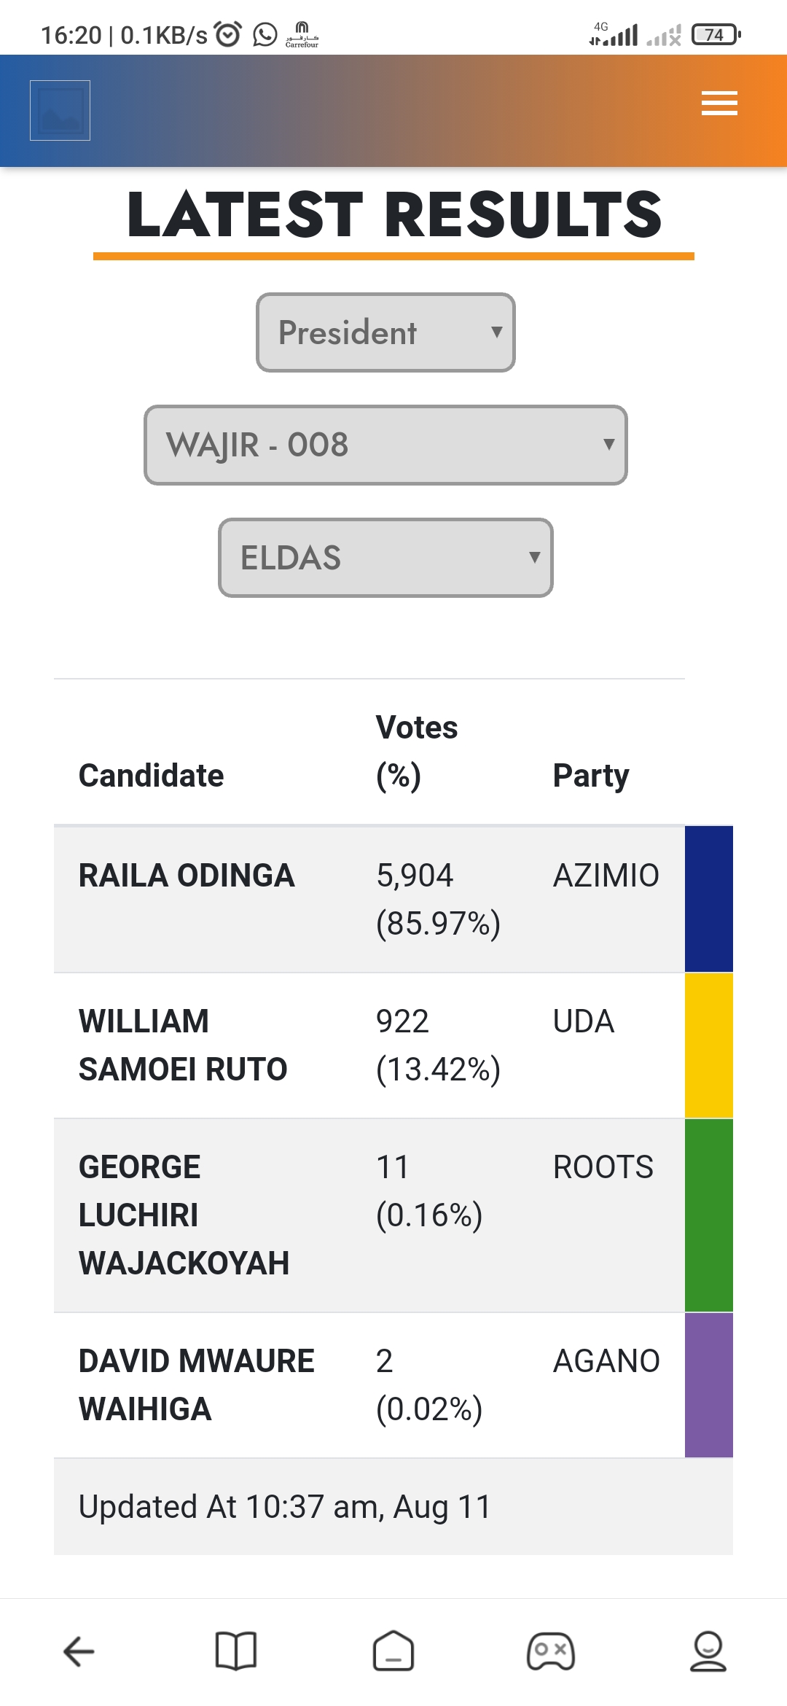787x1706 pixels.
Task: Open the user profile icon
Action: click(x=708, y=1651)
